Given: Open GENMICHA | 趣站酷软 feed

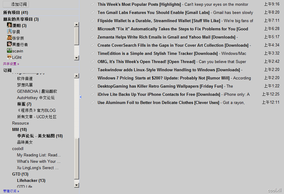Looking at the screenshot, I should click(x=37, y=91).
